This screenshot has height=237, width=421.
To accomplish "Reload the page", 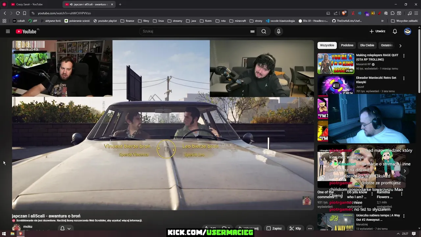I will click(x=18, y=13).
